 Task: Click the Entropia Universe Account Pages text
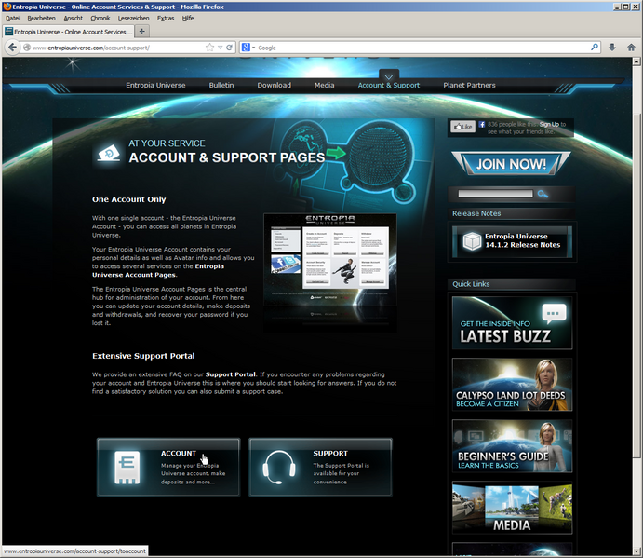[x=158, y=270]
